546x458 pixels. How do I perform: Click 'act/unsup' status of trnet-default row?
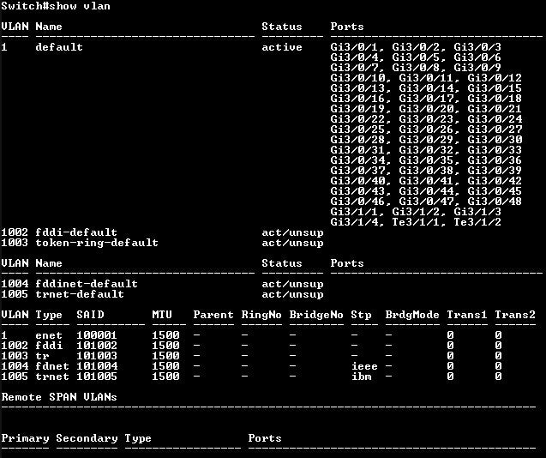tap(292, 294)
